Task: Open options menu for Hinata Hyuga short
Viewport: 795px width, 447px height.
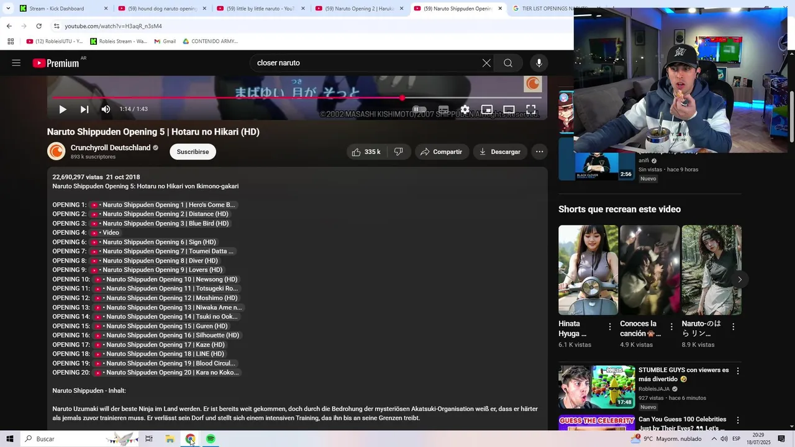Action: click(610, 327)
